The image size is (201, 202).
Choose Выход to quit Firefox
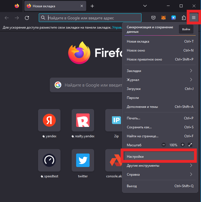click(160, 186)
